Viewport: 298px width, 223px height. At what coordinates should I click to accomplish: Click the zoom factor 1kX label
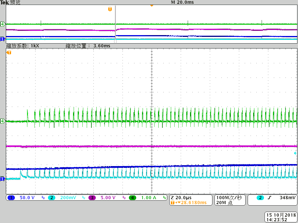coord(23,46)
